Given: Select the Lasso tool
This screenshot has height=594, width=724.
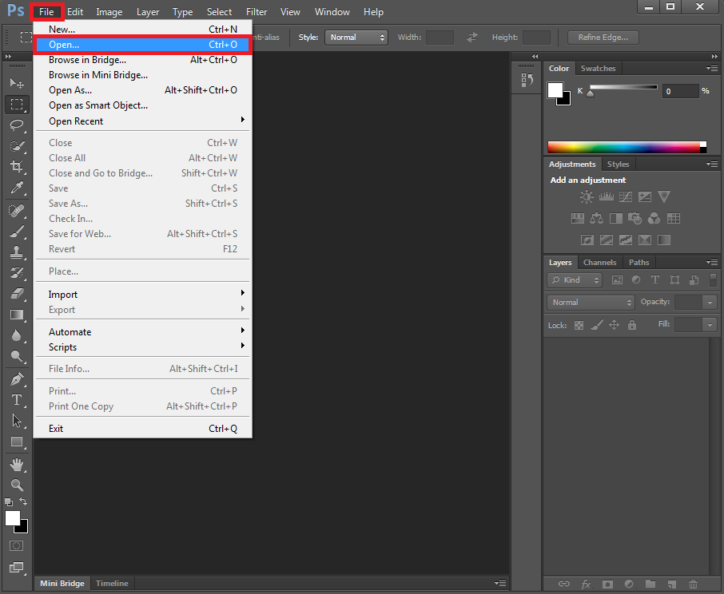Looking at the screenshot, I should point(18,125).
